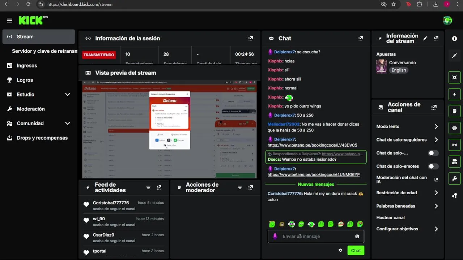Open Servidor y clave de retransmisión
The height and width of the screenshot is (260, 463).
[44, 51]
